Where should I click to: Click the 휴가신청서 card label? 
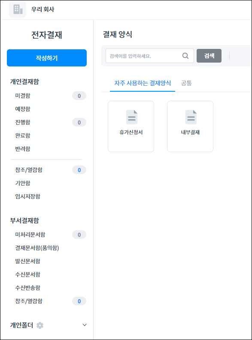coord(131,132)
